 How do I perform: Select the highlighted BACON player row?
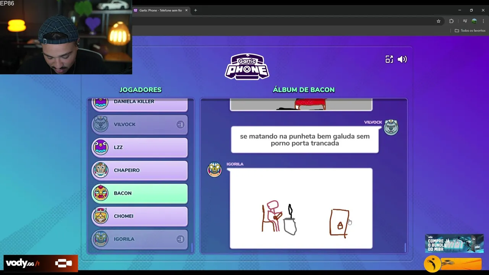pyautogui.click(x=139, y=193)
